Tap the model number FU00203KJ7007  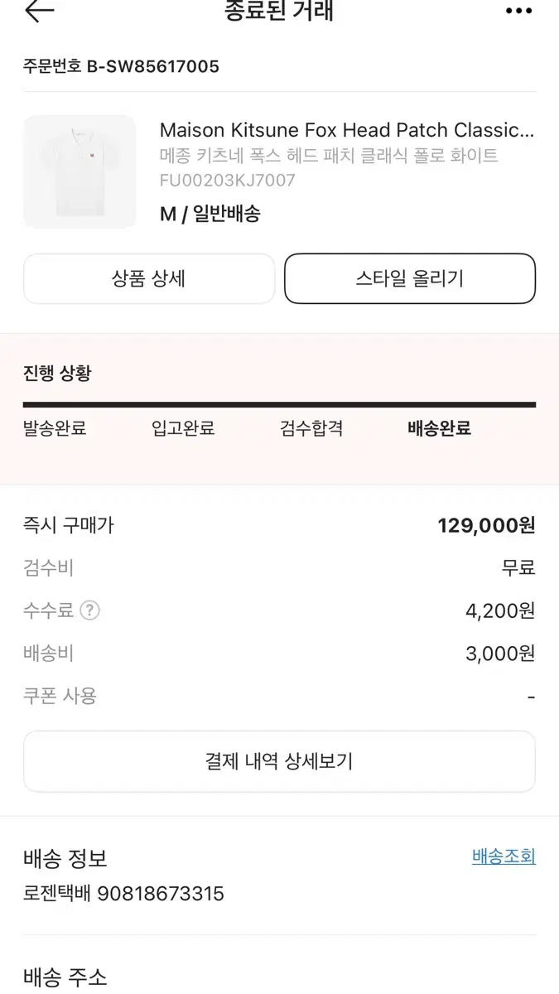tap(227, 180)
